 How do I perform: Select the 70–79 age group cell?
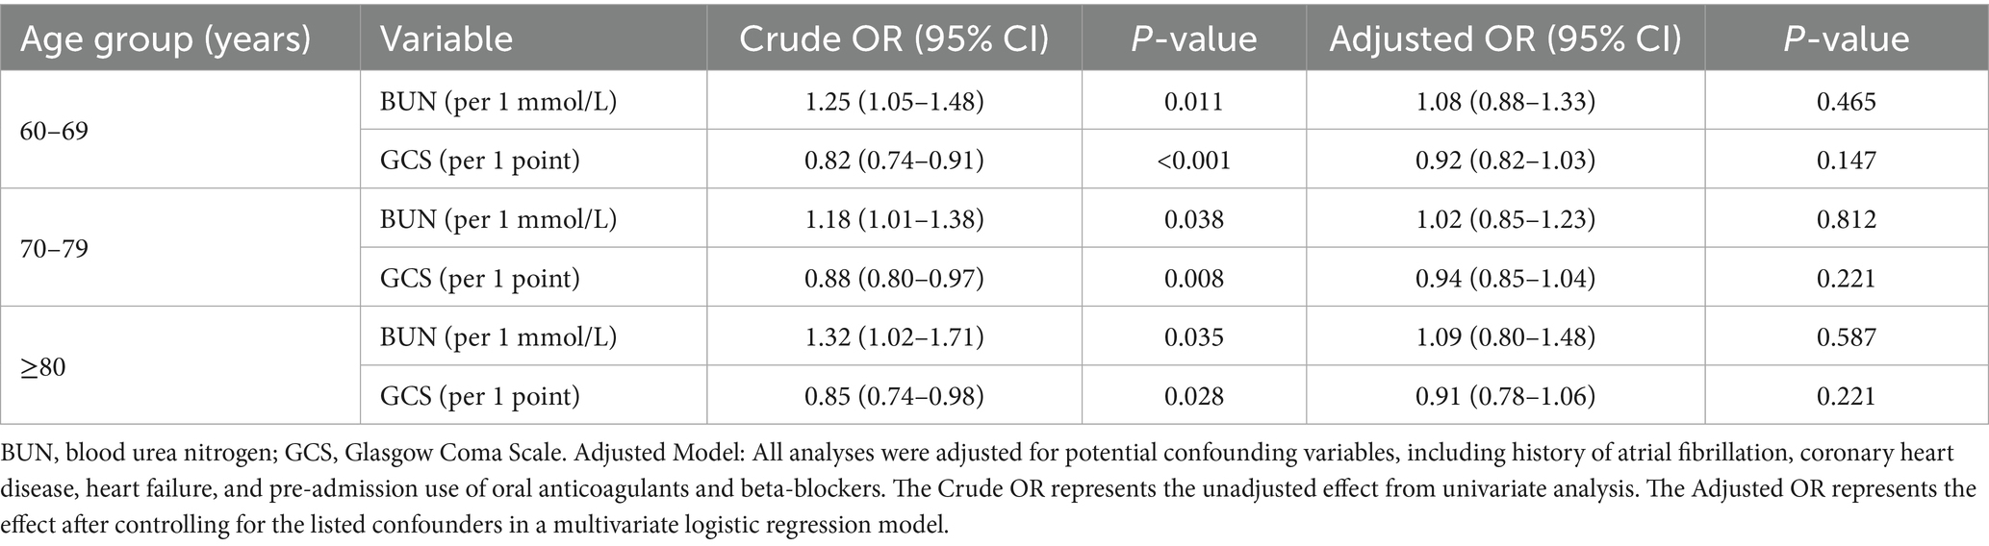(x=54, y=249)
